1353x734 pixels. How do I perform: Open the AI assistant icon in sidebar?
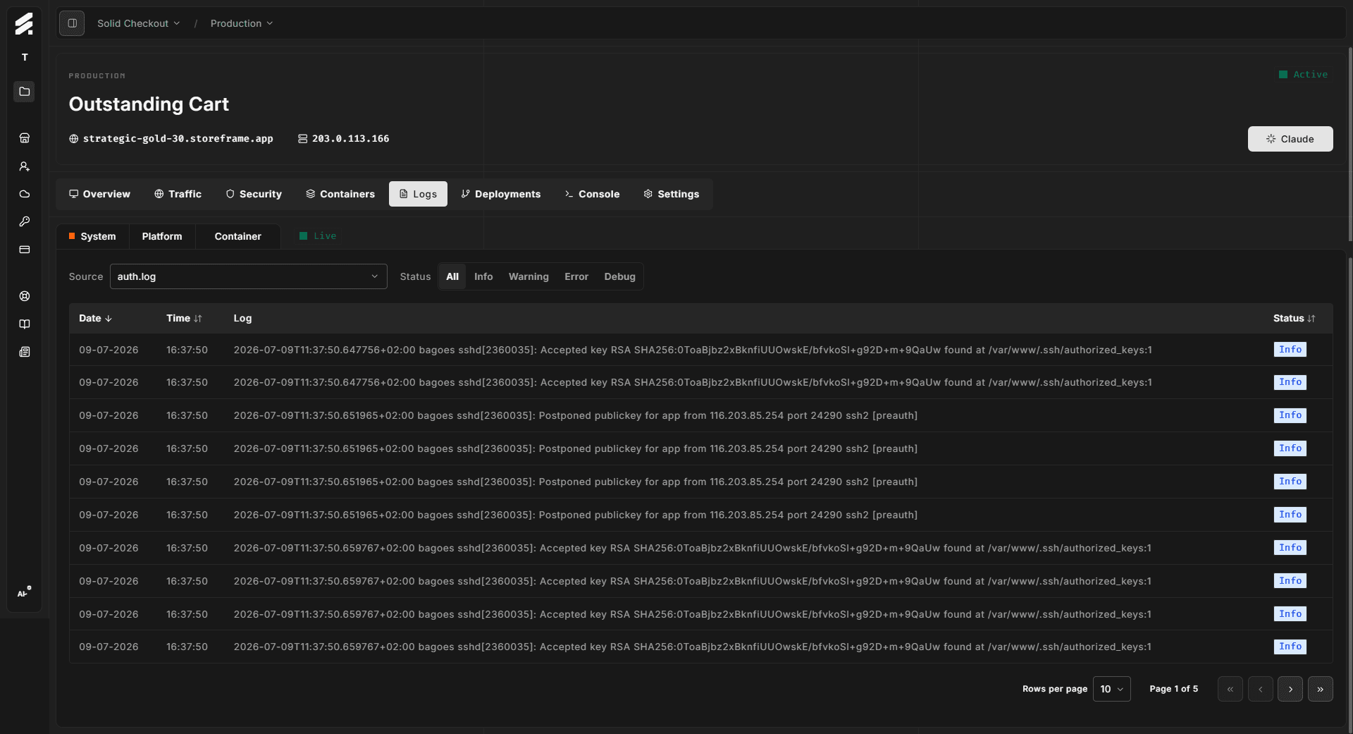click(25, 592)
